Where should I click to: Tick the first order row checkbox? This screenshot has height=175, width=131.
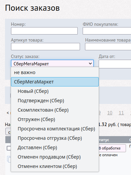pos(9,148)
